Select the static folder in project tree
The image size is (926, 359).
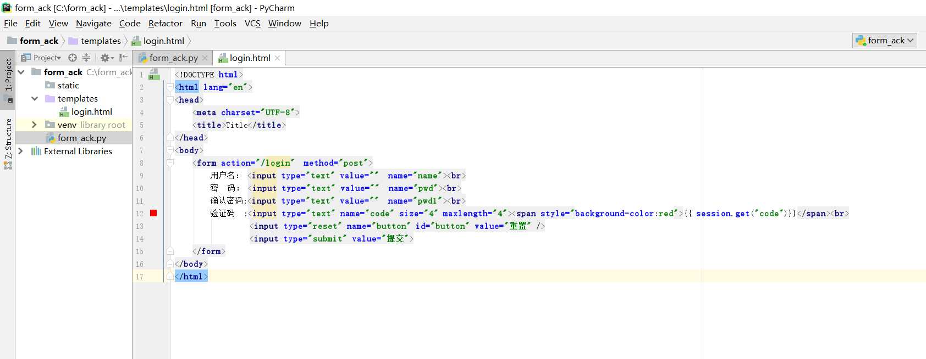(x=68, y=85)
